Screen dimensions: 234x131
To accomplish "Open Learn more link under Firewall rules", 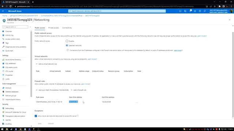I will [86, 84].
